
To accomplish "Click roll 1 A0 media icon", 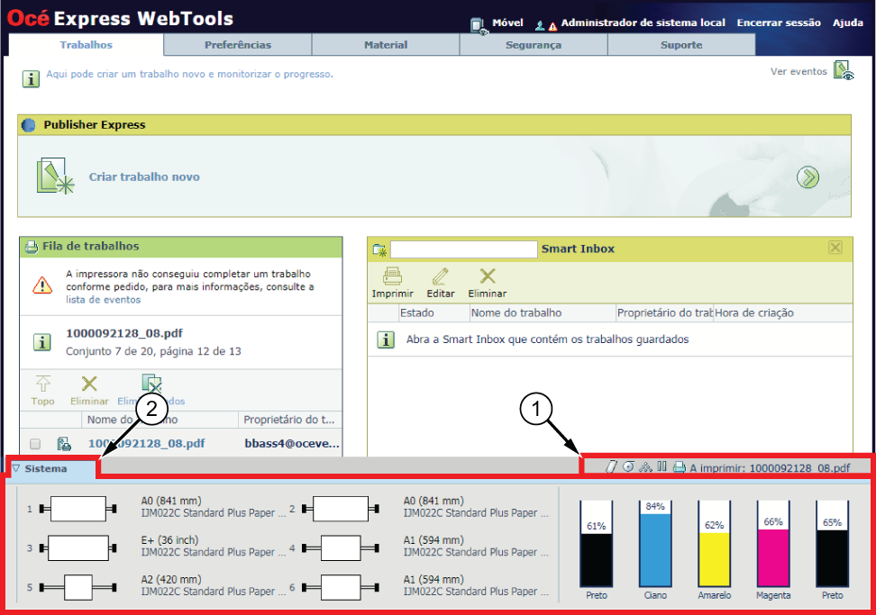I will click(78, 509).
